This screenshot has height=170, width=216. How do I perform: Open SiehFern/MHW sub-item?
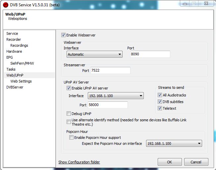(x=22, y=63)
